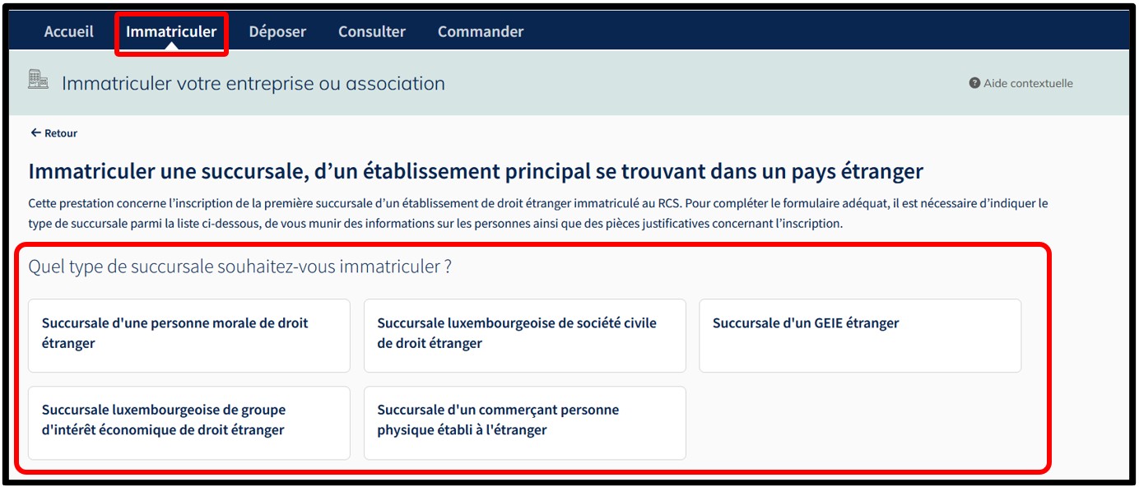The image size is (1139, 487).
Task: Select Succursale luxembourgeoise de groupe d'intérêt économique
Action: point(188,422)
